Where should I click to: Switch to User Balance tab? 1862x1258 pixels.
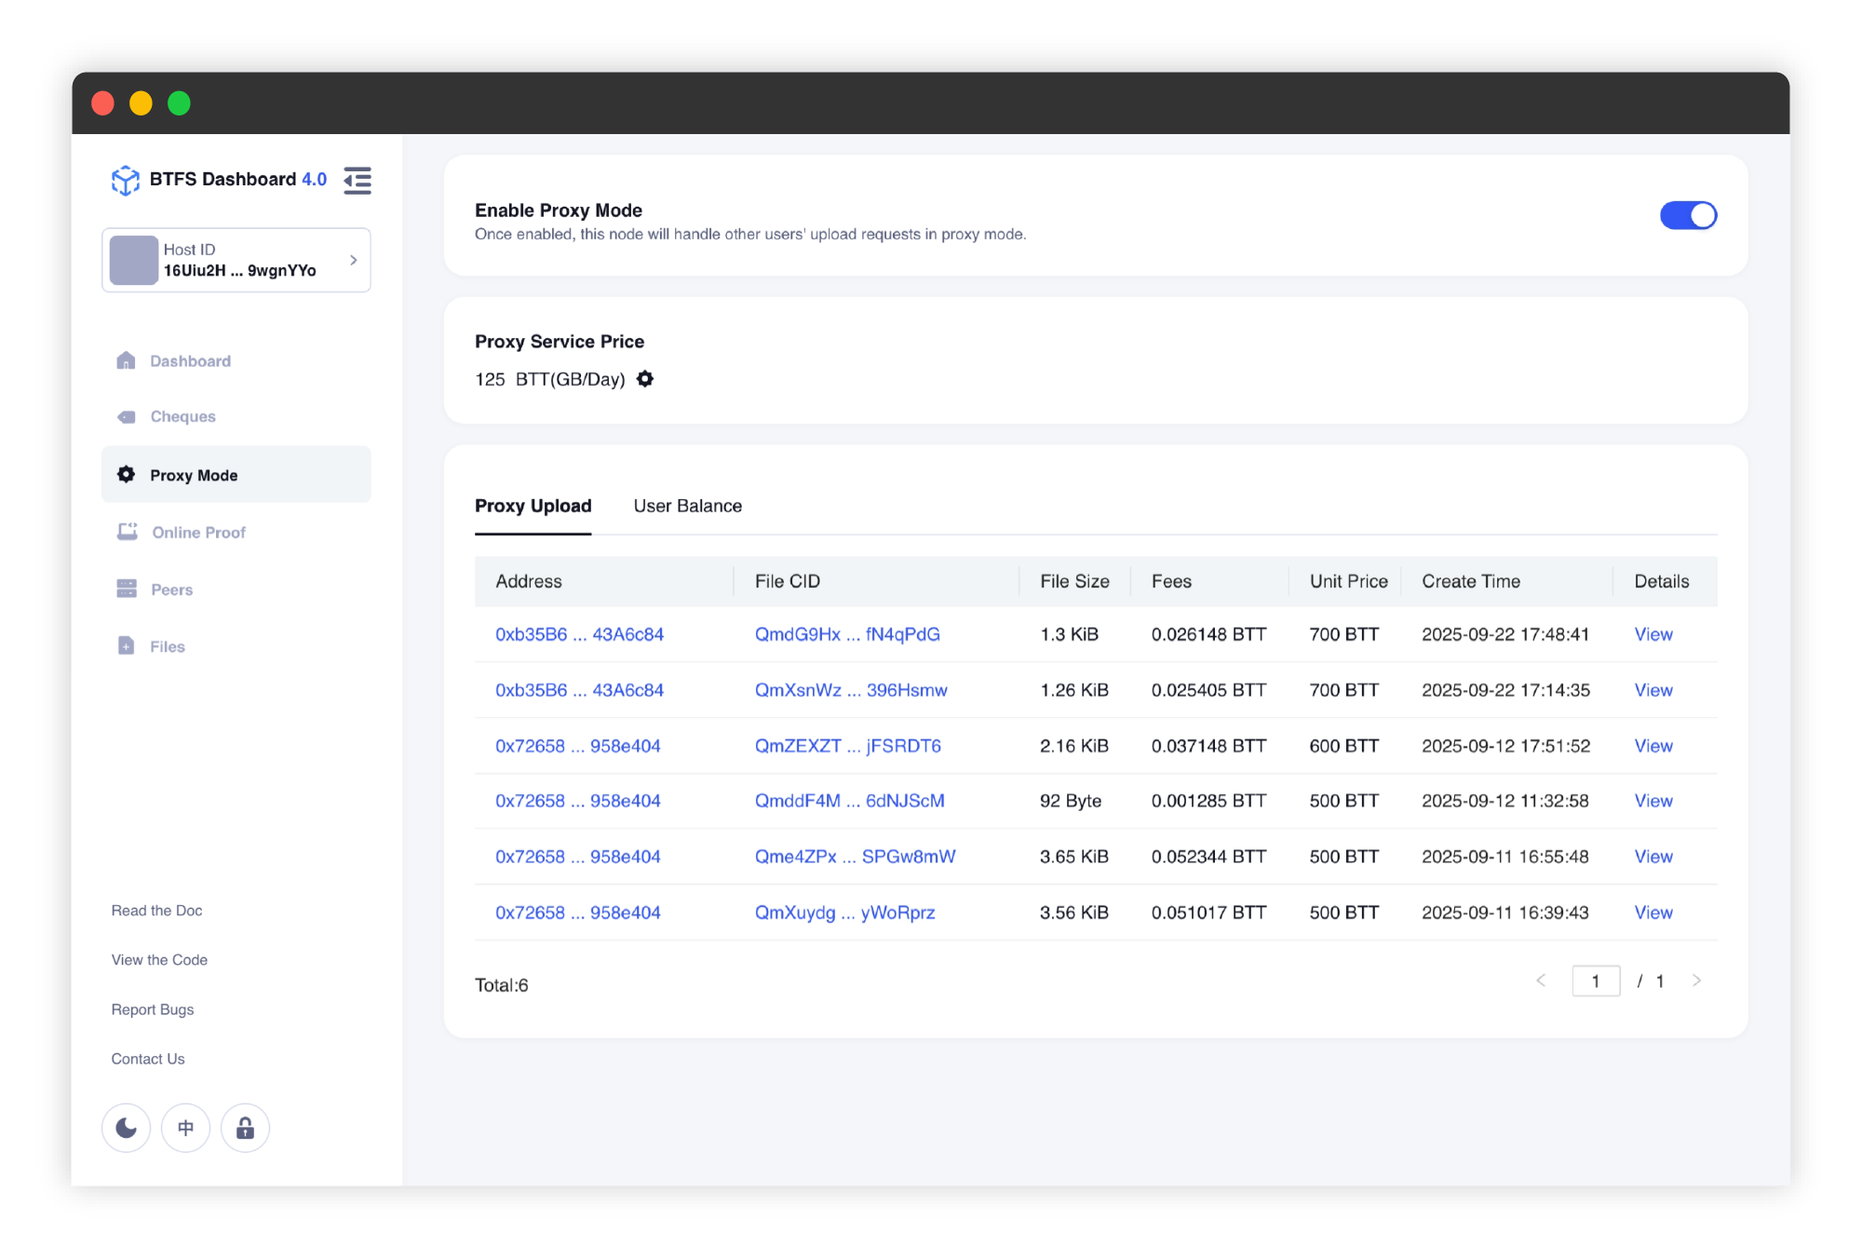tap(687, 506)
